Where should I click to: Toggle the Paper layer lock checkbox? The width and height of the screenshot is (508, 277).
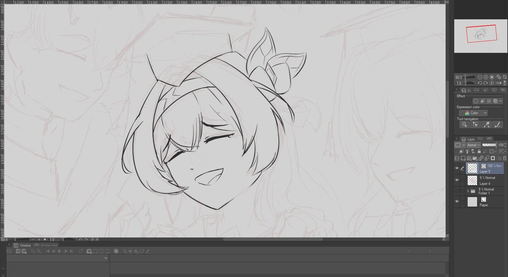click(463, 202)
